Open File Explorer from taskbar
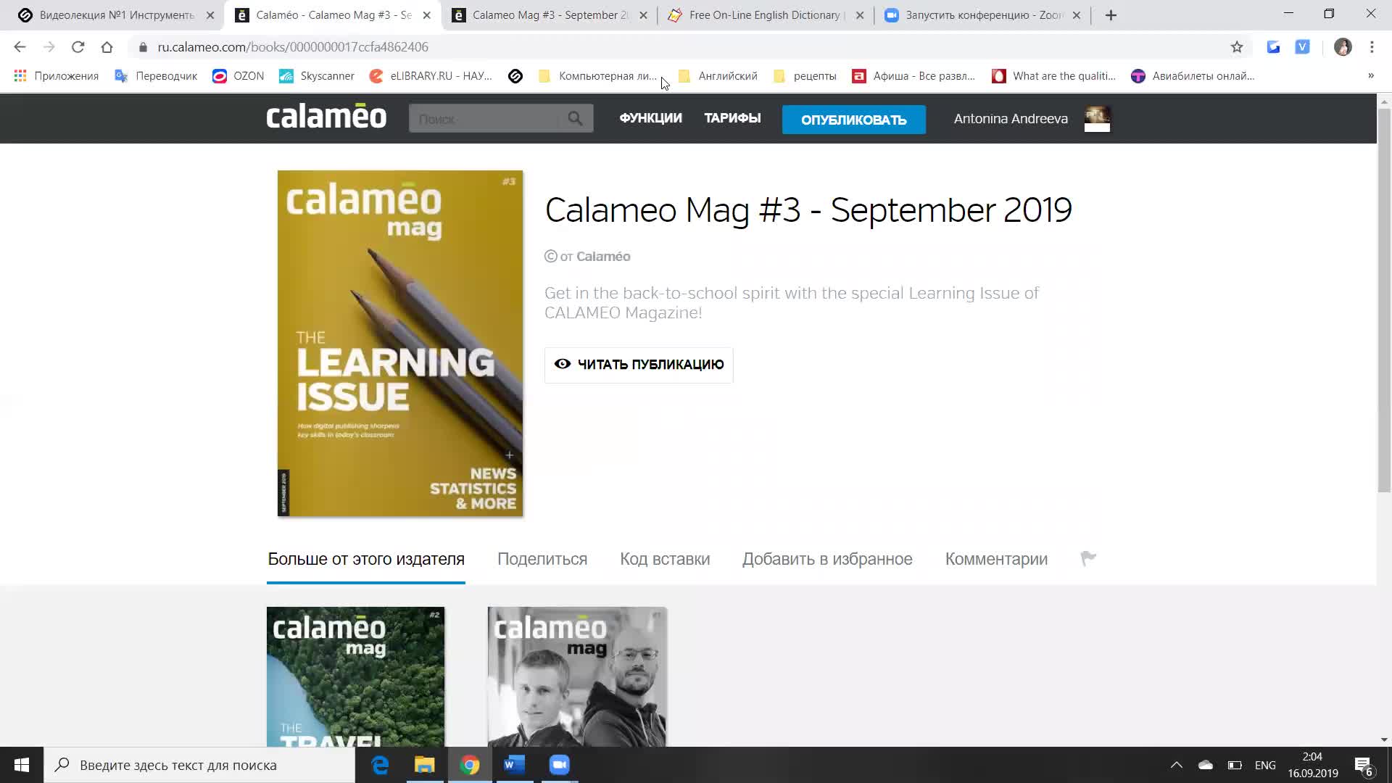1392x783 pixels. (x=425, y=765)
